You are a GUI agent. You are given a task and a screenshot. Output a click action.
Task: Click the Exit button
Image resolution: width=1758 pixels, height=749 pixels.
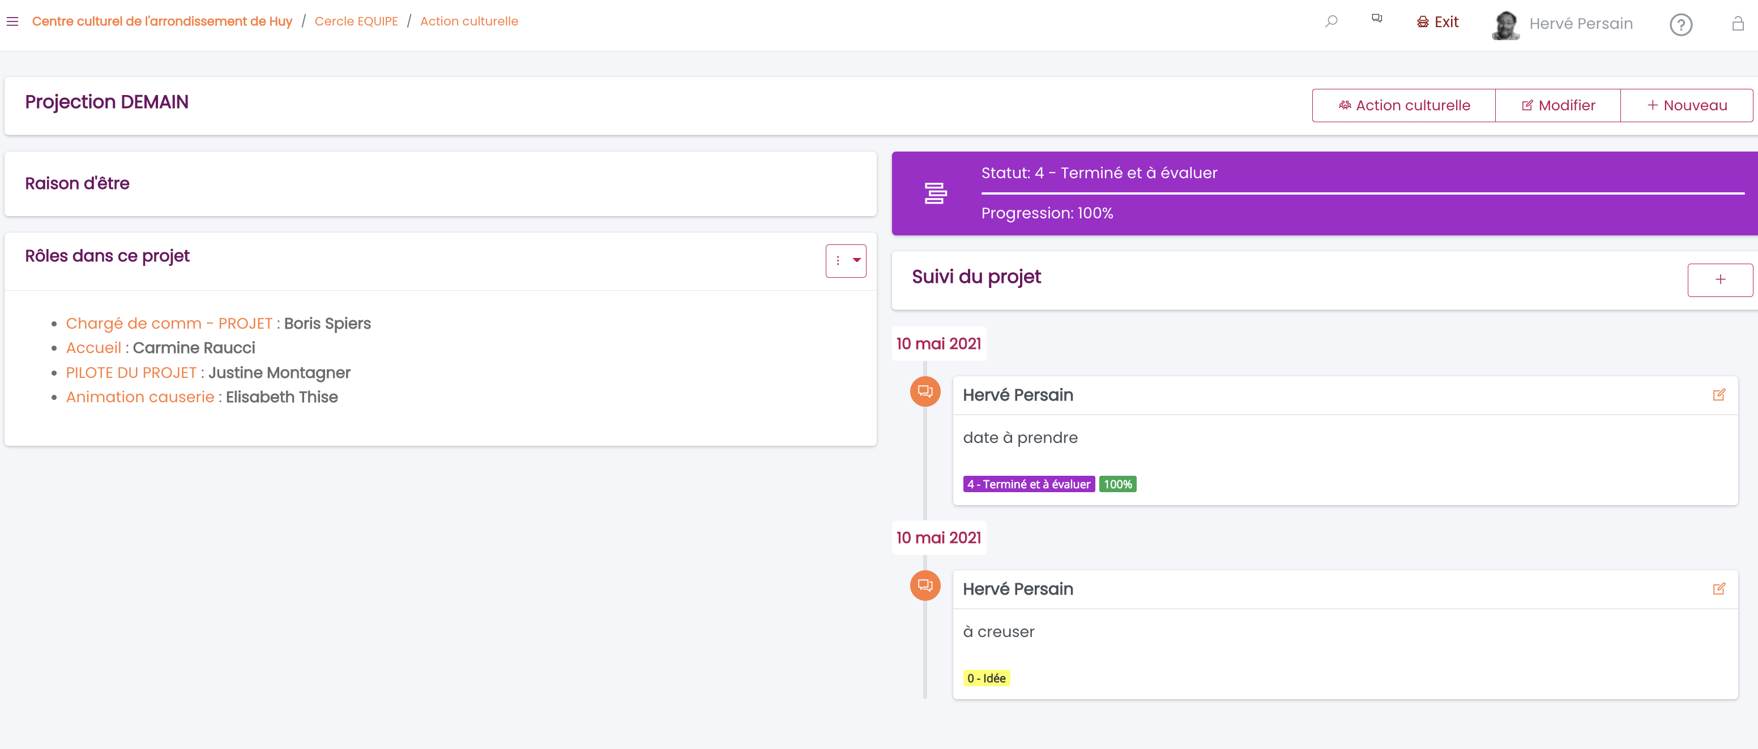tap(1437, 23)
